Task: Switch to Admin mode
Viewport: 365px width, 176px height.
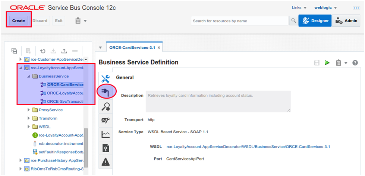Action: (x=346, y=21)
